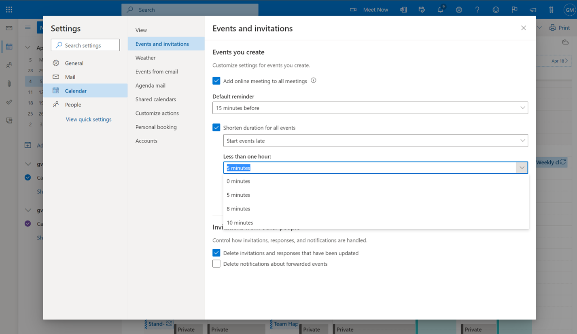Viewport: 577px width, 334px height.
Task: Expand the Start events late dropdown
Action: tap(375, 141)
